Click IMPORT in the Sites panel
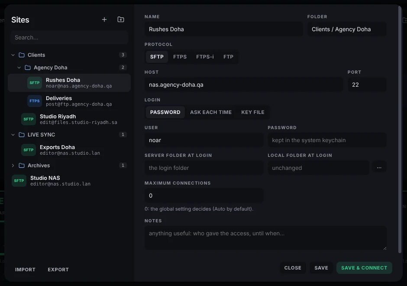407x286 pixels. (25, 270)
